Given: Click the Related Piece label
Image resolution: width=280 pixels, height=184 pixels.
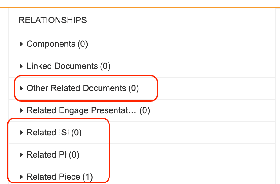Looking at the screenshot, I should click(53, 177).
